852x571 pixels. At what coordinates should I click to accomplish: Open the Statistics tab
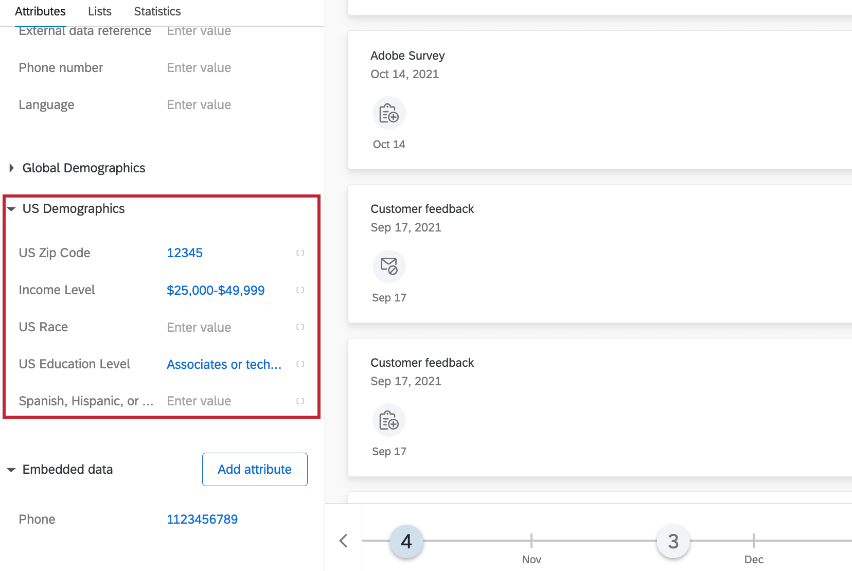tap(157, 11)
